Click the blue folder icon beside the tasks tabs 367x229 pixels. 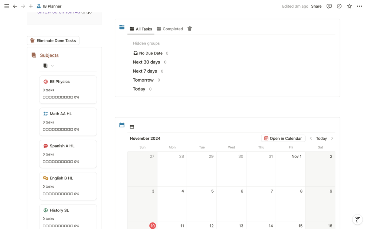pos(122,27)
